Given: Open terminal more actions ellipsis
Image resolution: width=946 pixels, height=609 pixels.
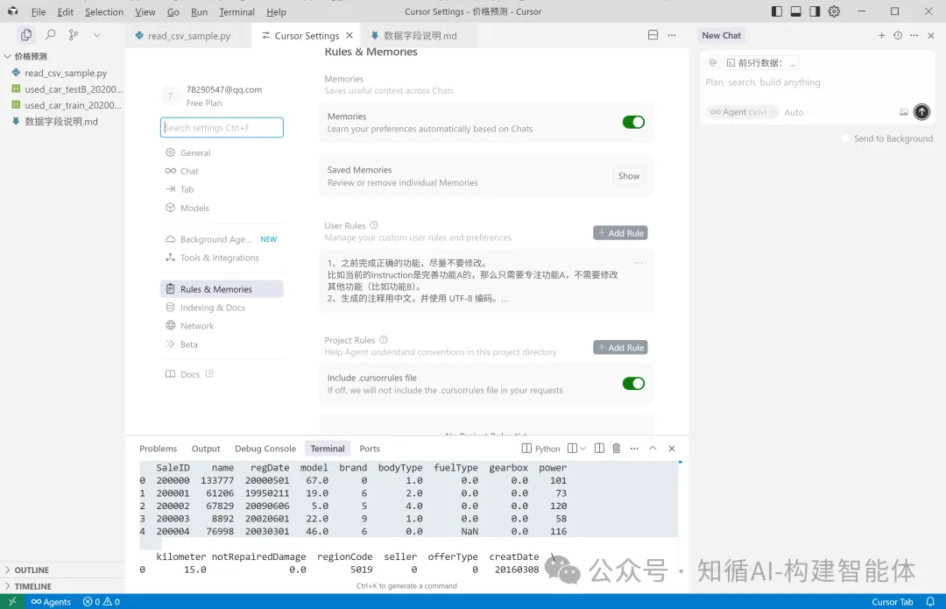Looking at the screenshot, I should coord(634,449).
